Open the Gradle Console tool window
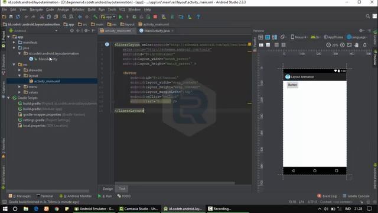The width and height of the screenshot is (378, 213). point(356,196)
